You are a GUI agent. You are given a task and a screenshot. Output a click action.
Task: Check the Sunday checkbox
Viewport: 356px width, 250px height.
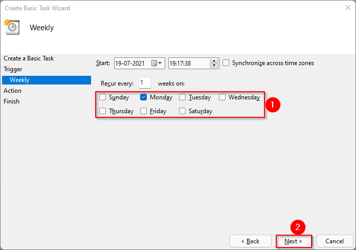pos(102,97)
